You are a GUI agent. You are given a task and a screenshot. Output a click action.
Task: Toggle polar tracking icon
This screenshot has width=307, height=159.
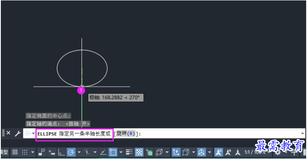click(x=71, y=152)
